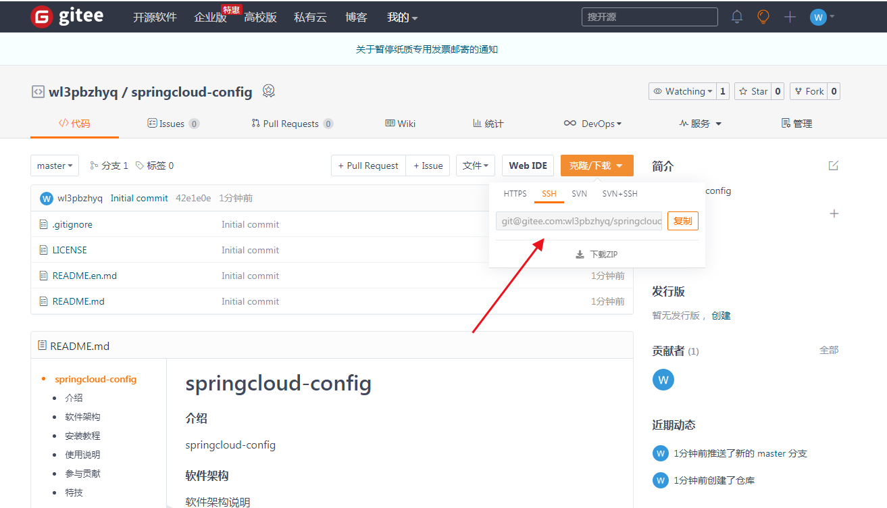Open the Fork count 0
Image resolution: width=887 pixels, height=508 pixels.
coord(834,91)
